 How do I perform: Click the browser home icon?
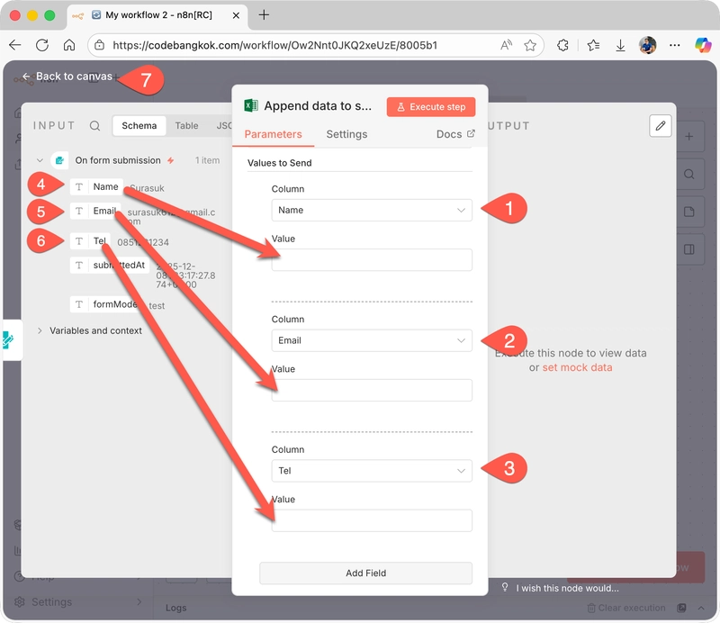click(69, 45)
